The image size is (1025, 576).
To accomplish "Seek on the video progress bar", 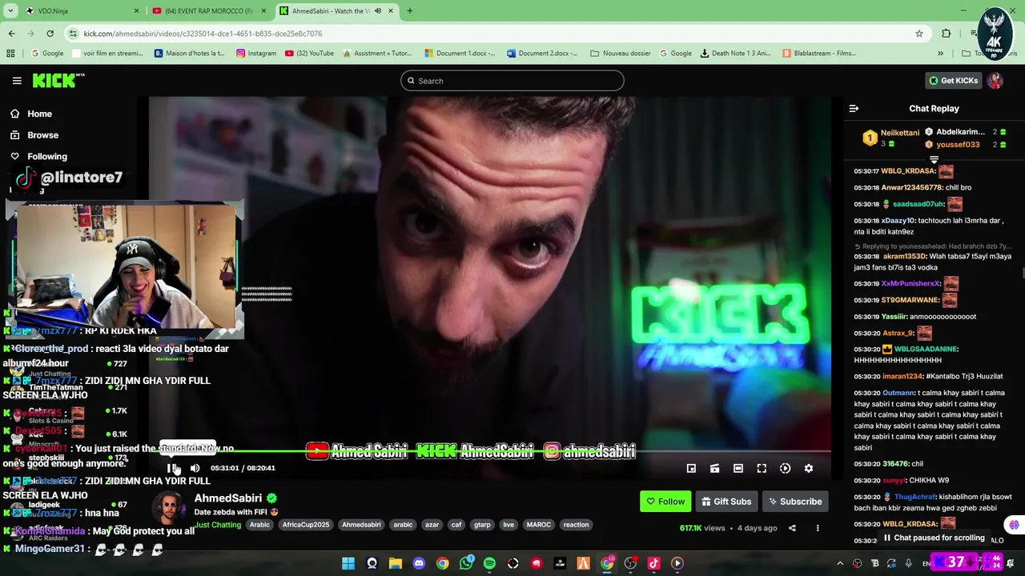I will tap(489, 452).
